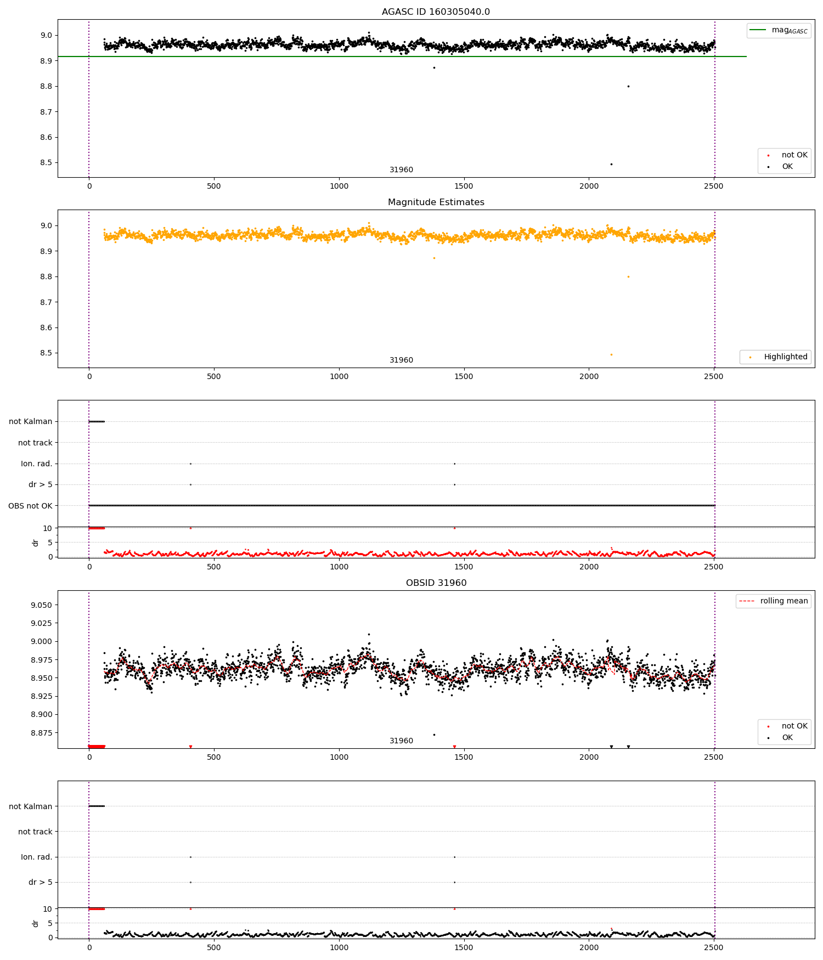
Task: Click the "8.875" y-axis tick label
Action: point(41,733)
